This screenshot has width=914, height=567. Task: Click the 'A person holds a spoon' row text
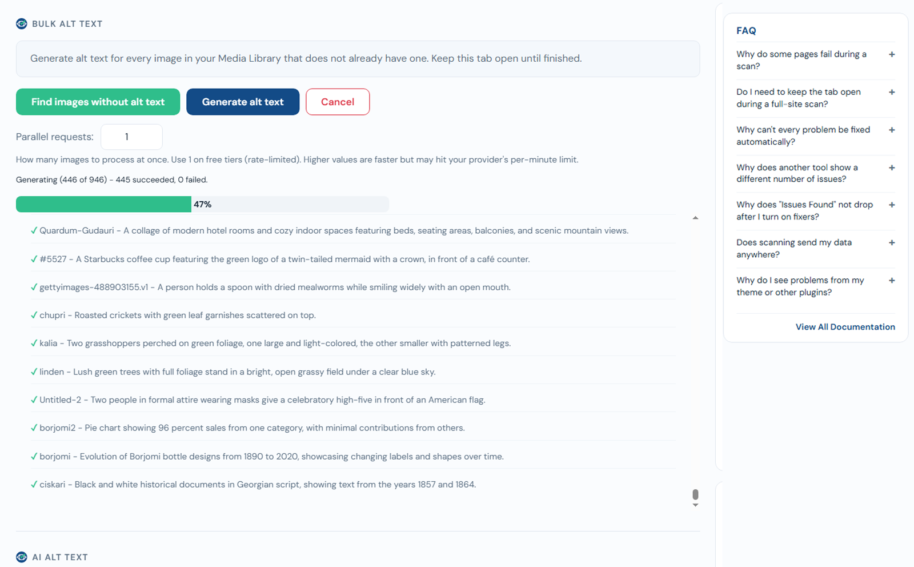(x=334, y=287)
